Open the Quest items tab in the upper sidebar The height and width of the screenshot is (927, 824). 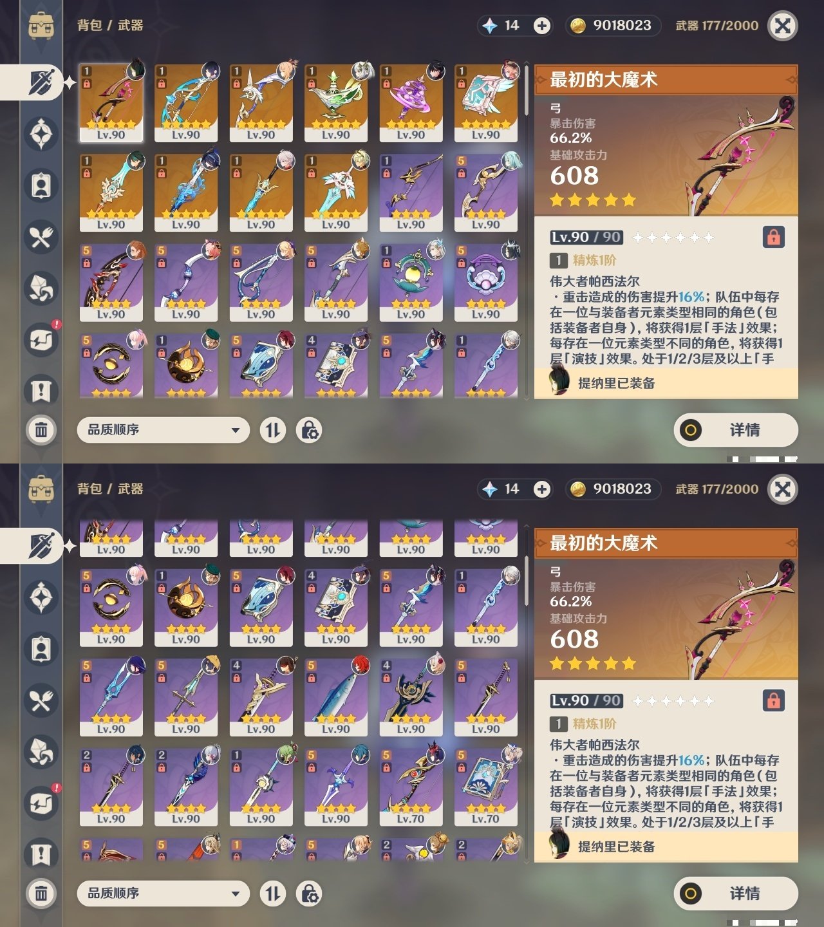click(41, 390)
